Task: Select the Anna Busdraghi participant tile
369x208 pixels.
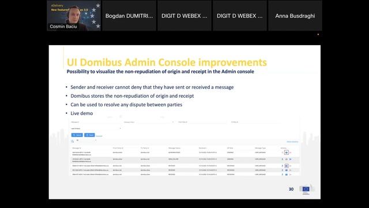Action: click(x=295, y=16)
